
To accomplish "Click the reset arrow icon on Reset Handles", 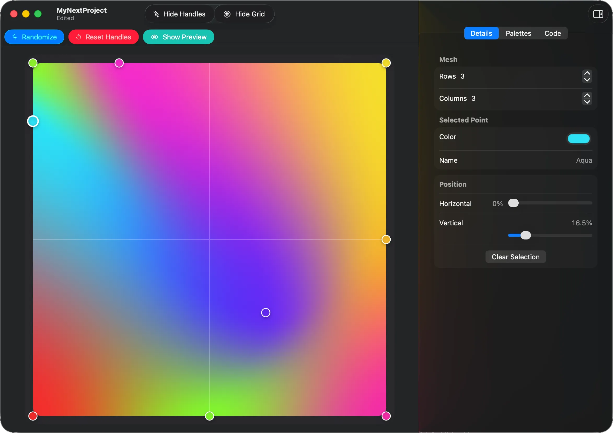I will click(x=79, y=37).
